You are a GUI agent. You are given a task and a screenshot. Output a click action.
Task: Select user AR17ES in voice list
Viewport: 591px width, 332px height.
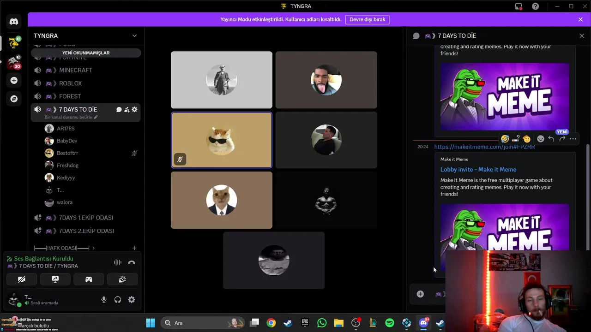point(66,129)
